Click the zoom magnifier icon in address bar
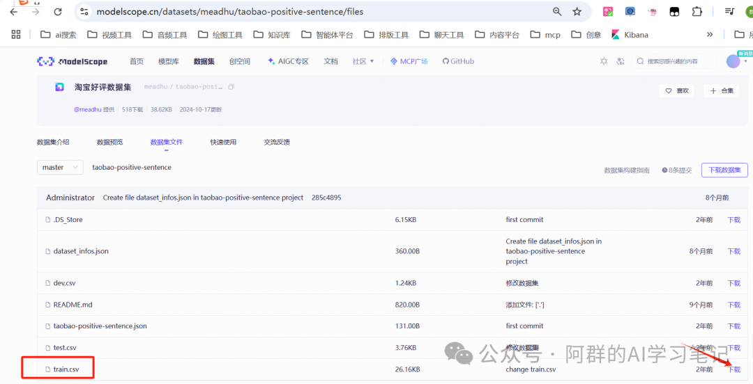Screen dimensions: 753x384 pos(557,12)
